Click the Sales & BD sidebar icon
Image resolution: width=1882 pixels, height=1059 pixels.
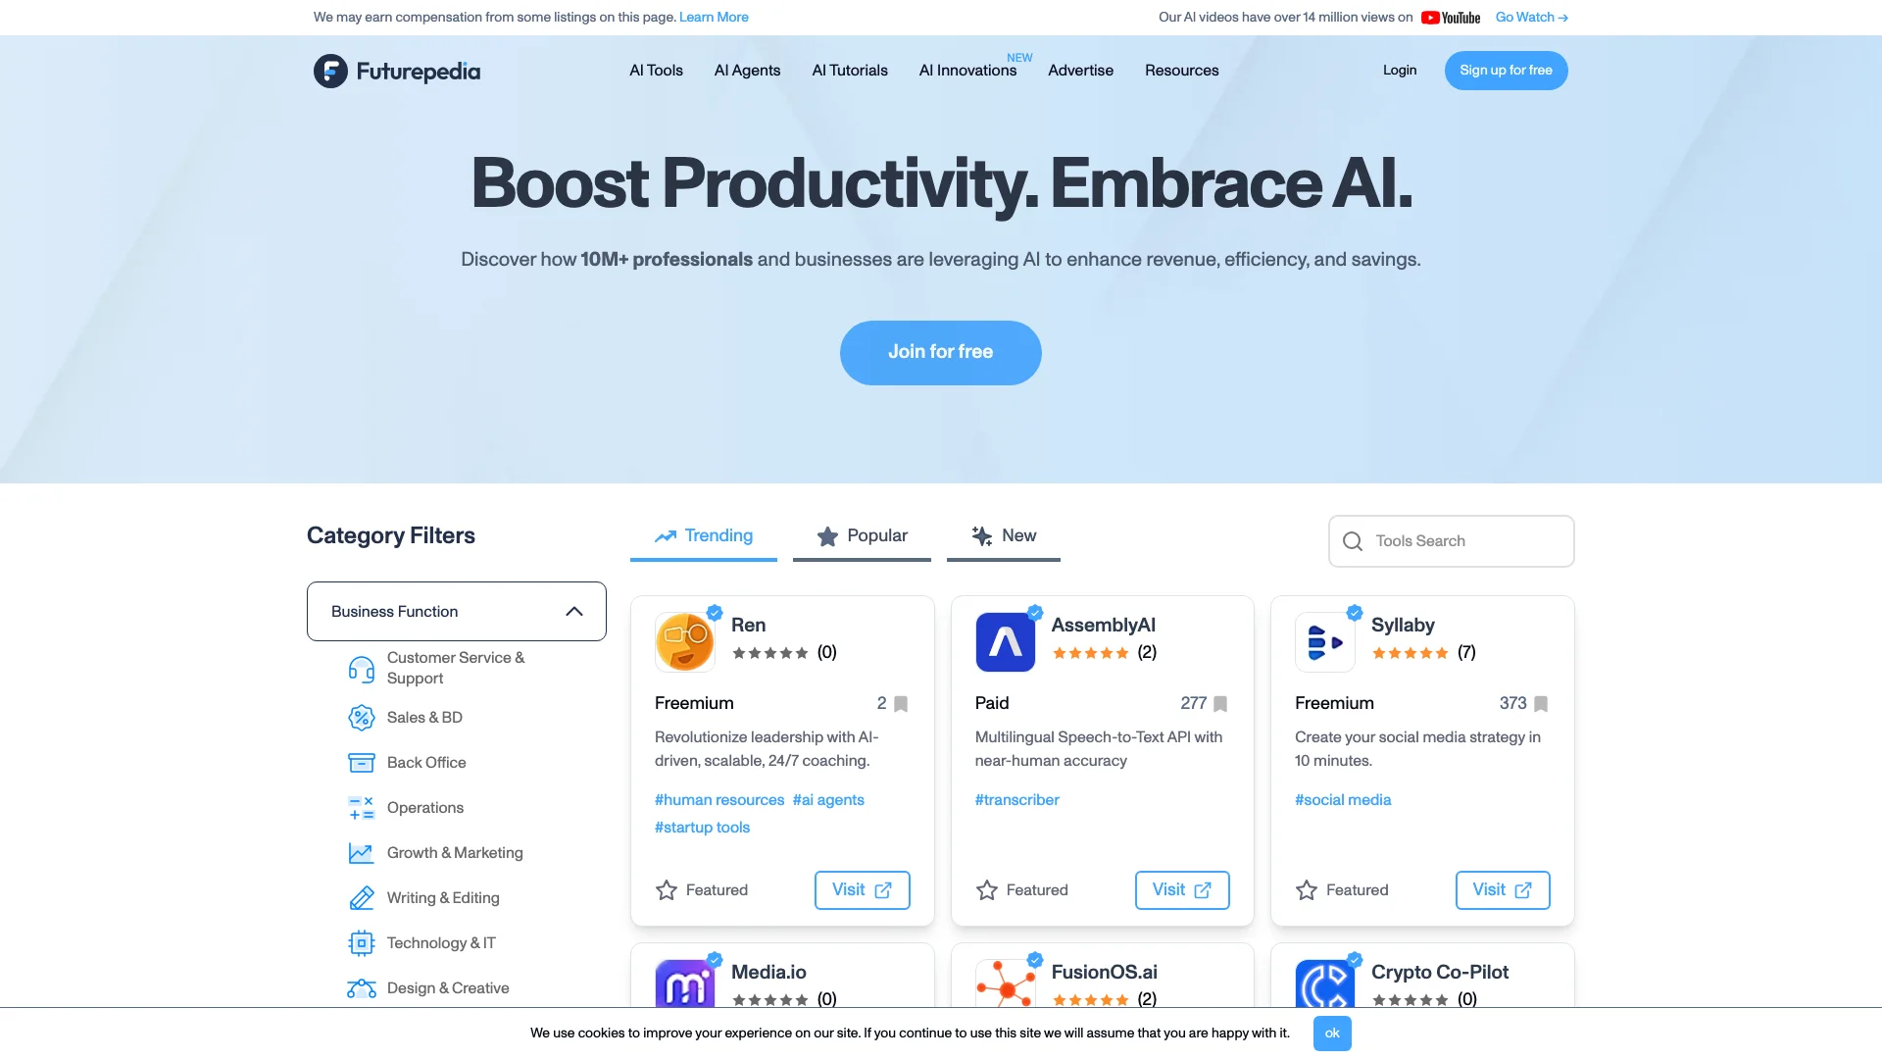(x=361, y=717)
